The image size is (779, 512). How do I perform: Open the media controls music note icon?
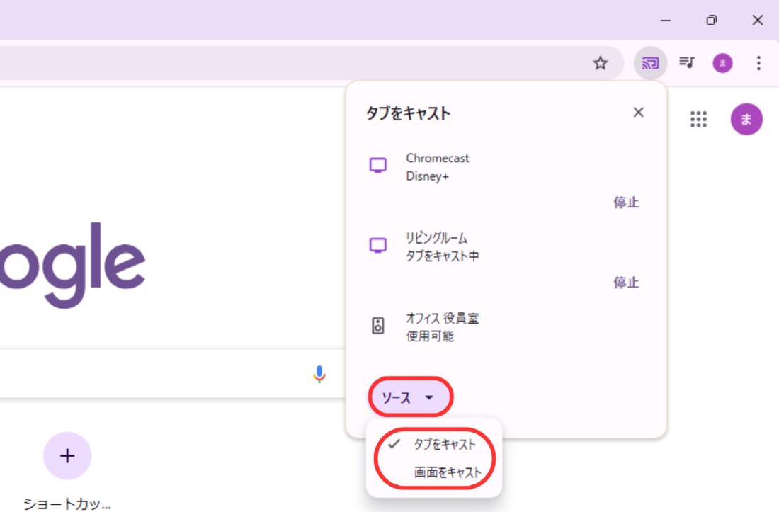click(x=686, y=63)
